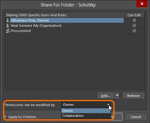Click the Cancel button
The width and height of the screenshot is (150, 123).
point(136,117)
